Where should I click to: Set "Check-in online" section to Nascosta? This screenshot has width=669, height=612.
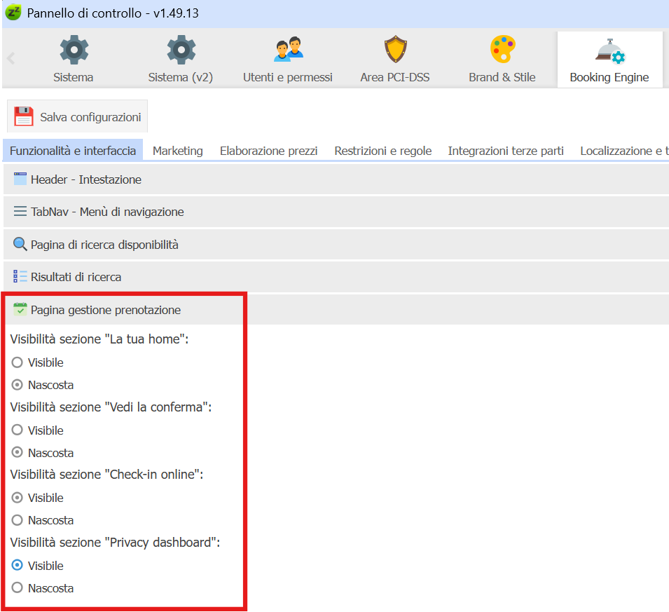[x=18, y=520]
